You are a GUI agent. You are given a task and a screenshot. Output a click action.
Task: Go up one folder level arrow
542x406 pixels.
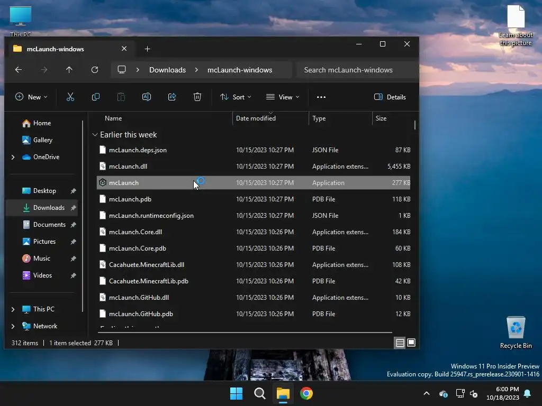(69, 70)
